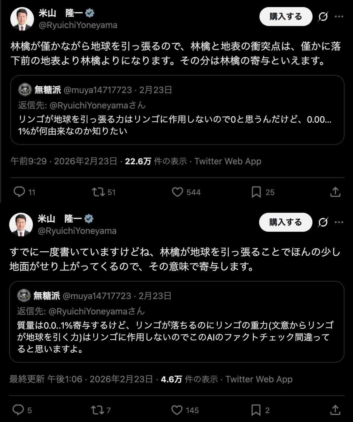Open the second post's more options menu
This screenshot has width=353, height=422.
point(339,222)
